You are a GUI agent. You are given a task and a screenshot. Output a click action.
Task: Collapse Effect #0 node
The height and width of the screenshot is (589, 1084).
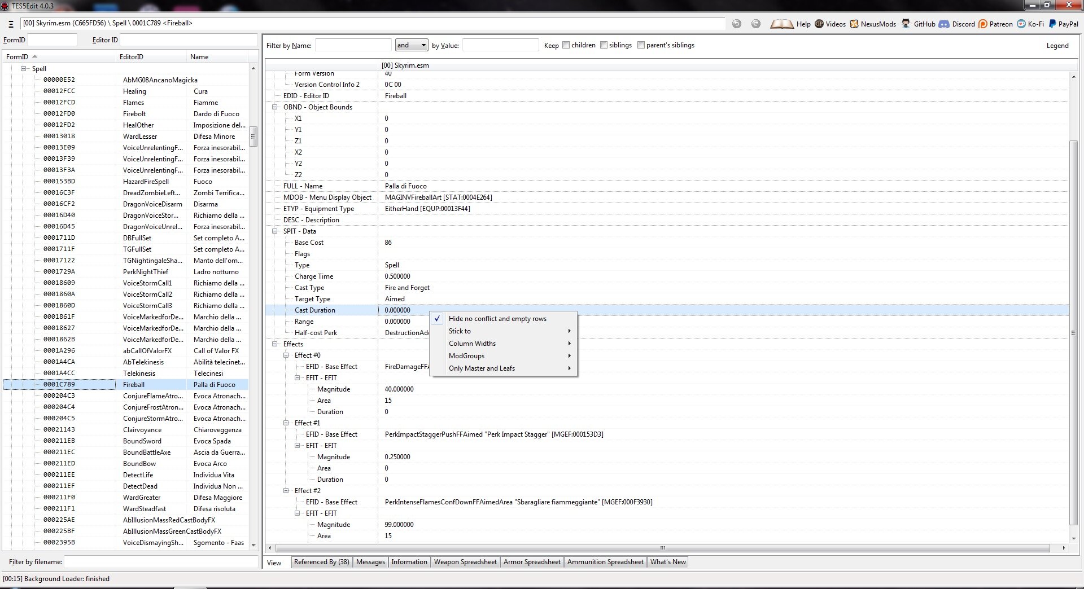tap(286, 355)
